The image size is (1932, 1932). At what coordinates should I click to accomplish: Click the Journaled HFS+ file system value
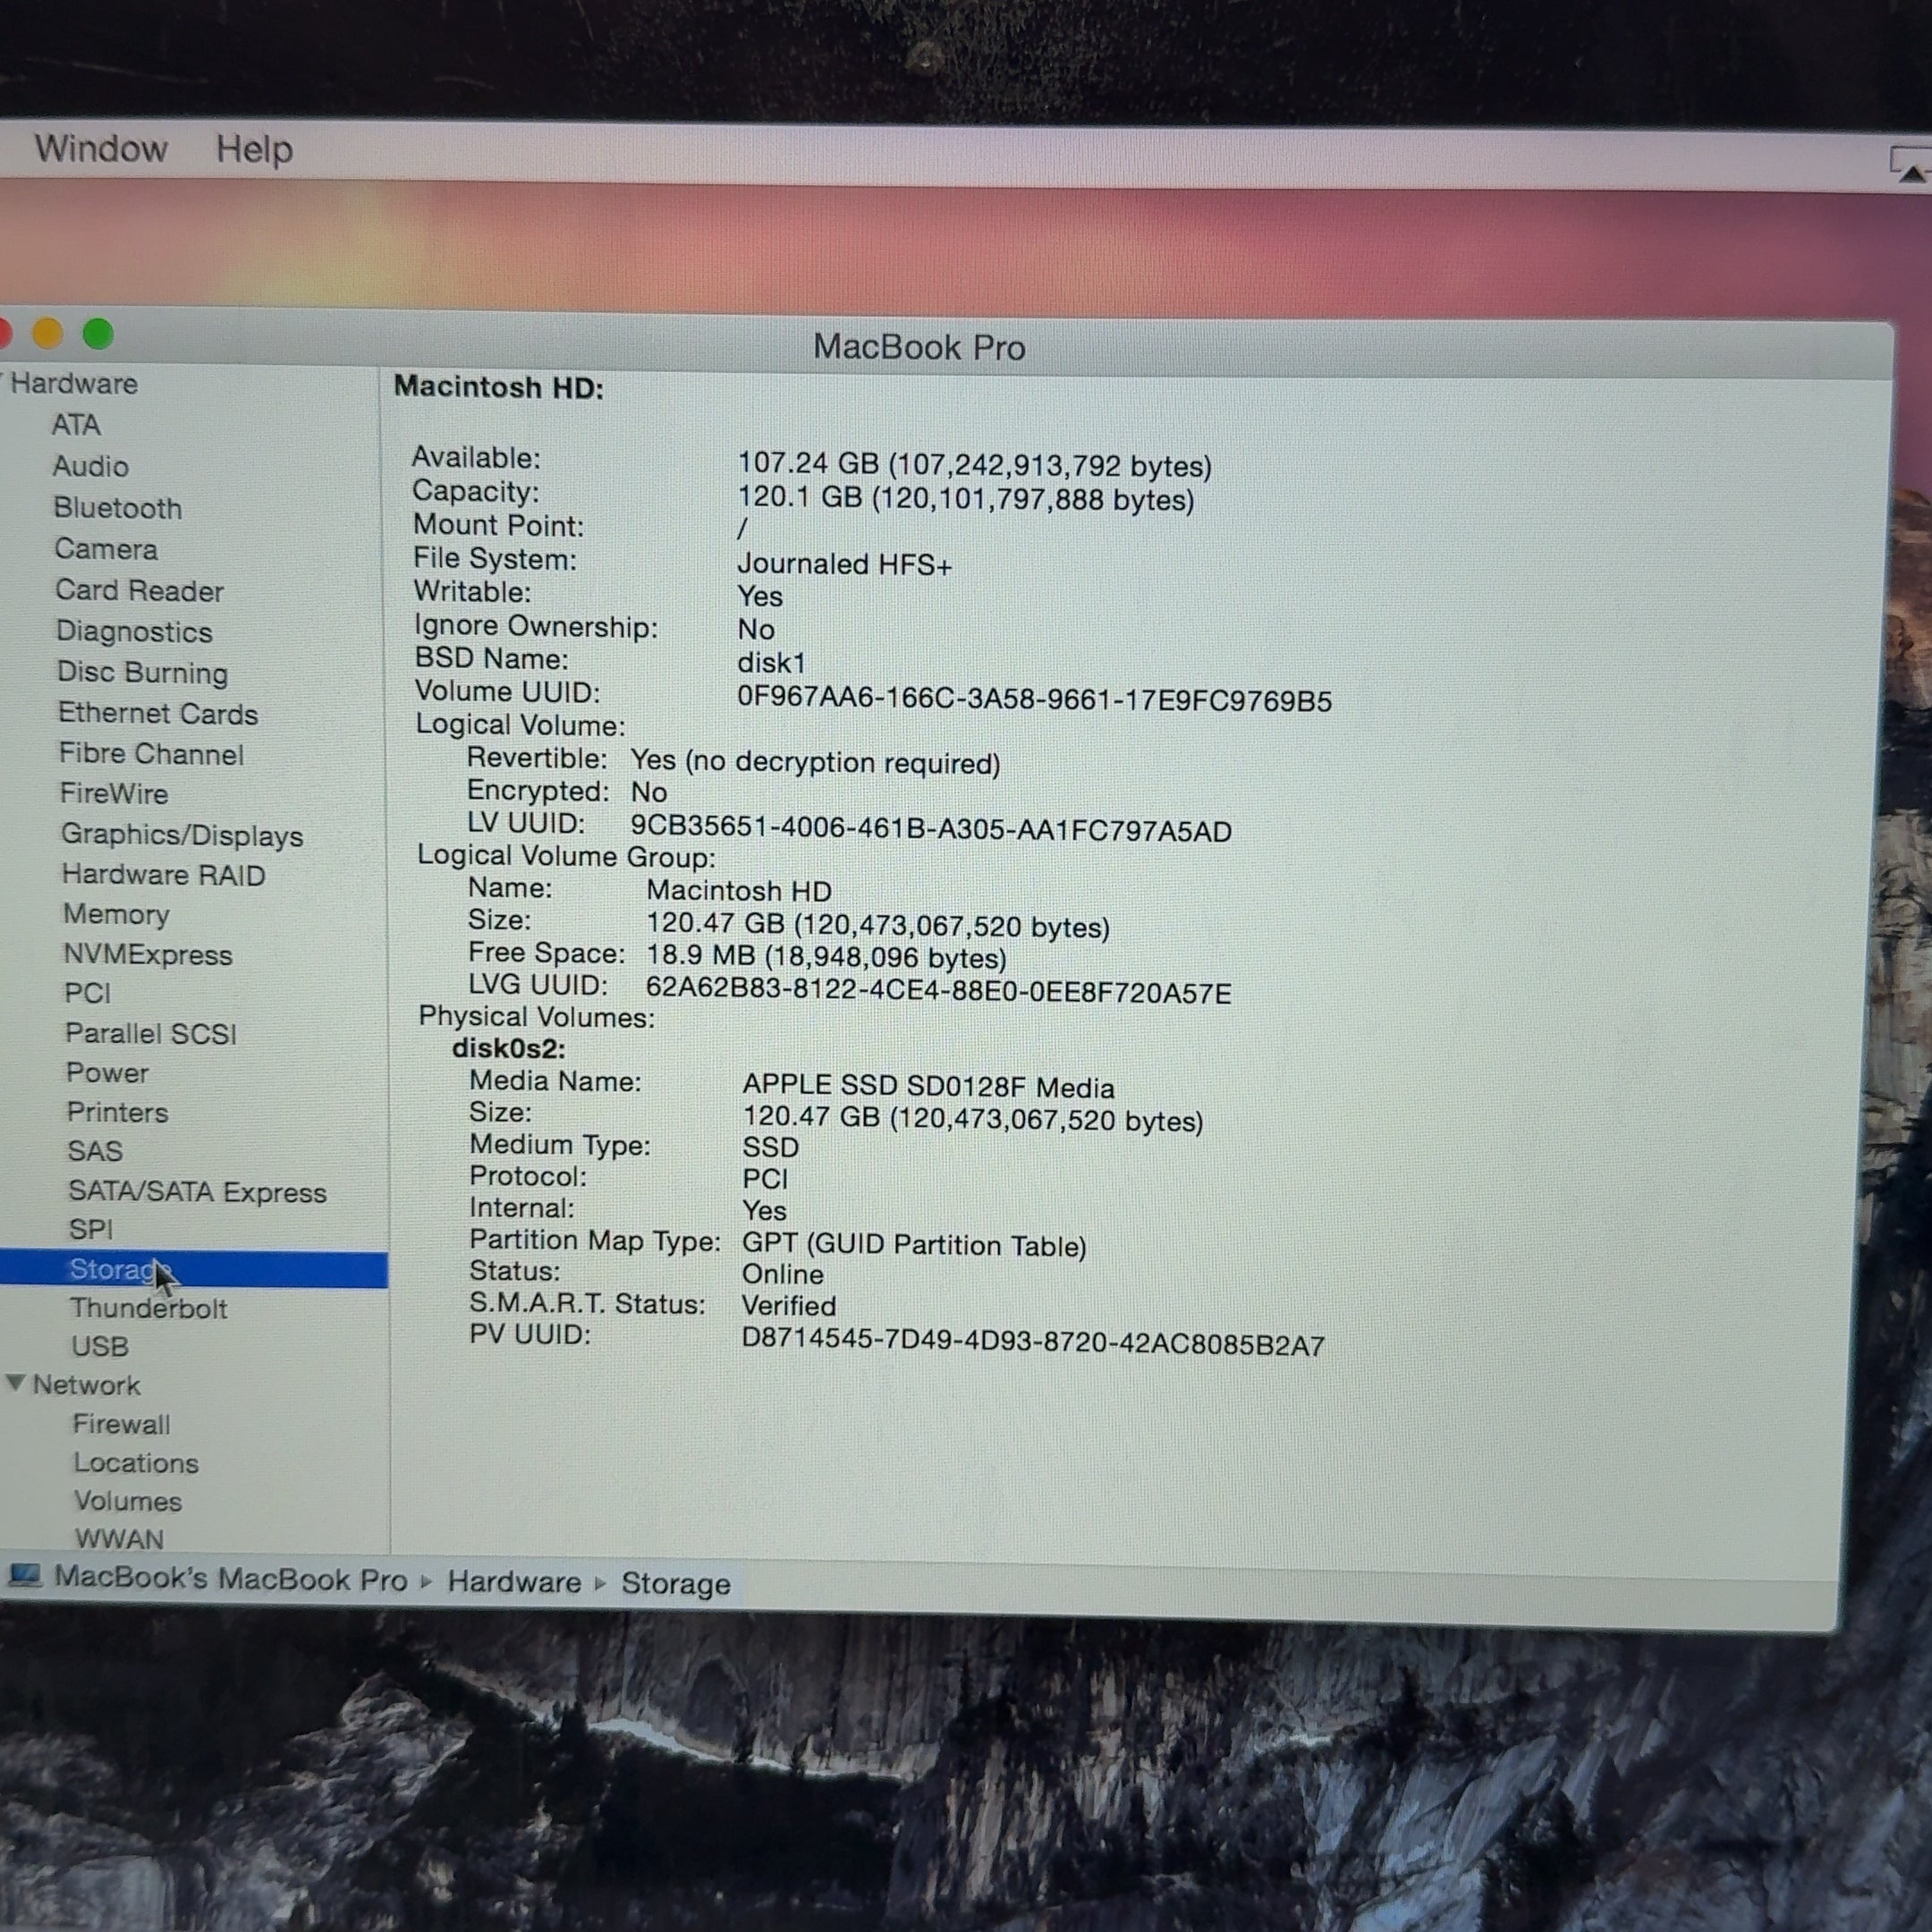[x=844, y=565]
